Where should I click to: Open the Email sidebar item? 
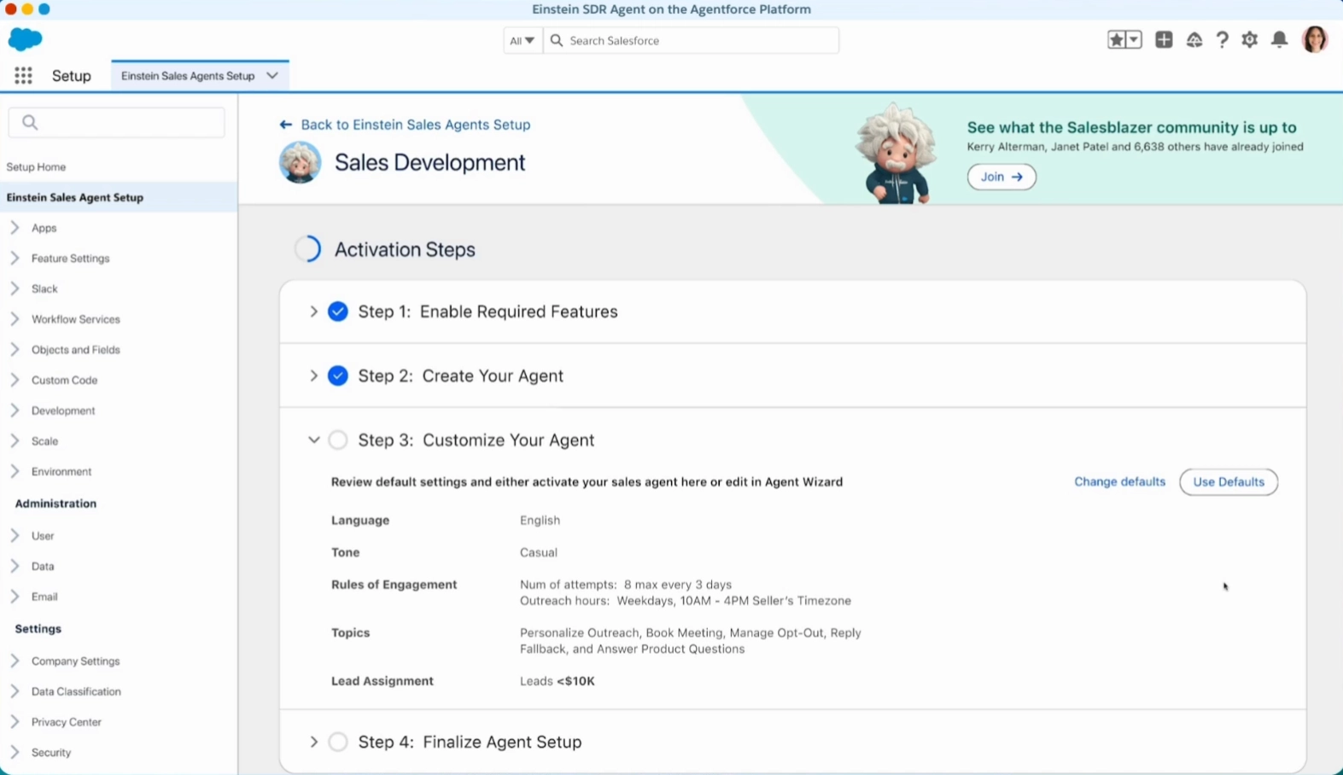(44, 597)
